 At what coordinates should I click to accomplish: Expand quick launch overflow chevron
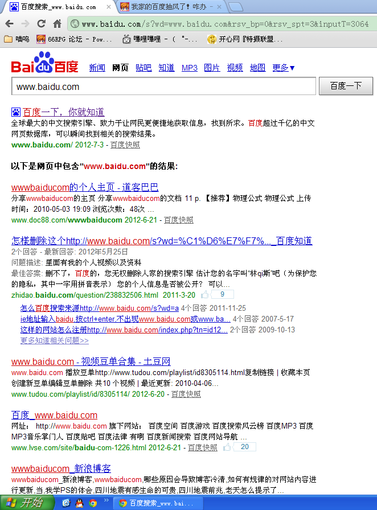[x=106, y=500]
